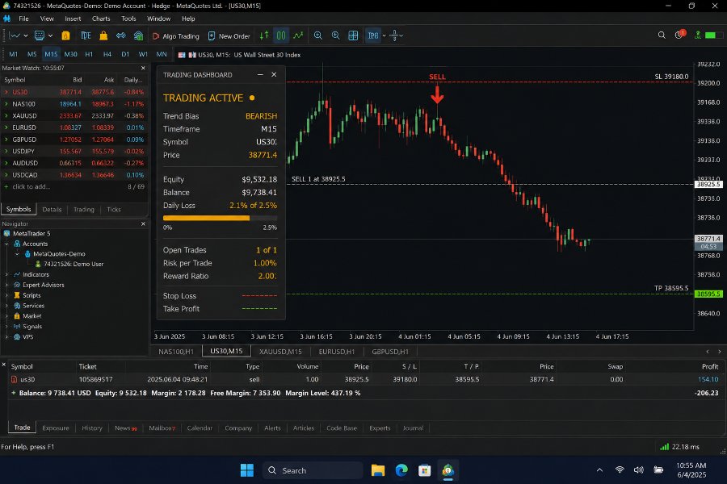Open the Insert menu
Image resolution: width=727 pixels, height=484 pixels.
point(73,19)
